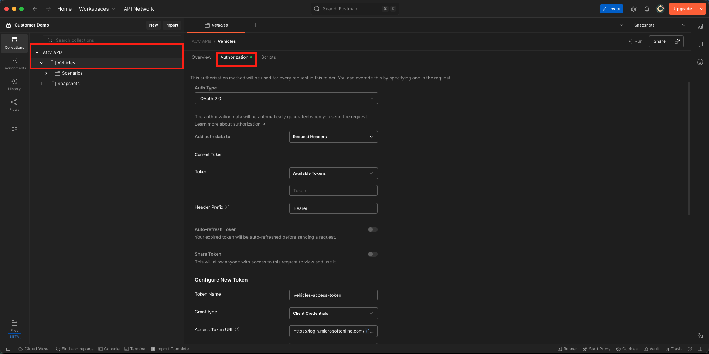The width and height of the screenshot is (709, 354).
Task: Click inside the Token Name field
Action: click(333, 295)
